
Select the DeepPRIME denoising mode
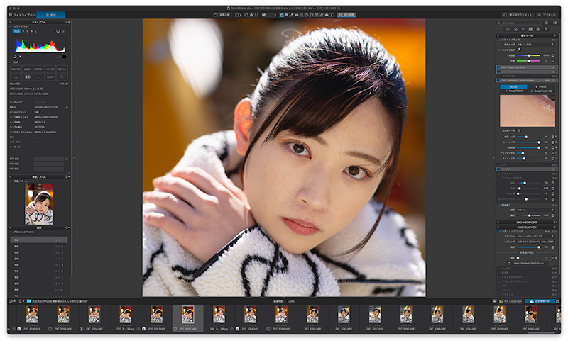[514, 91]
